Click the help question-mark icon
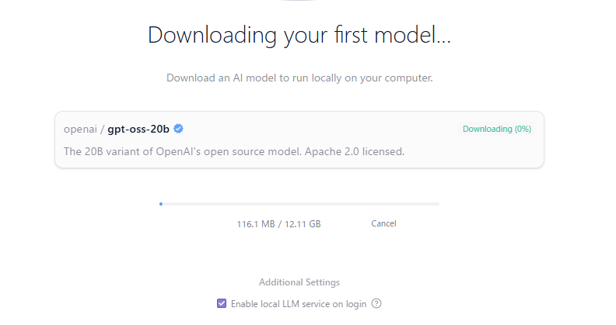Viewport: 616px width, 325px height. pos(376,303)
